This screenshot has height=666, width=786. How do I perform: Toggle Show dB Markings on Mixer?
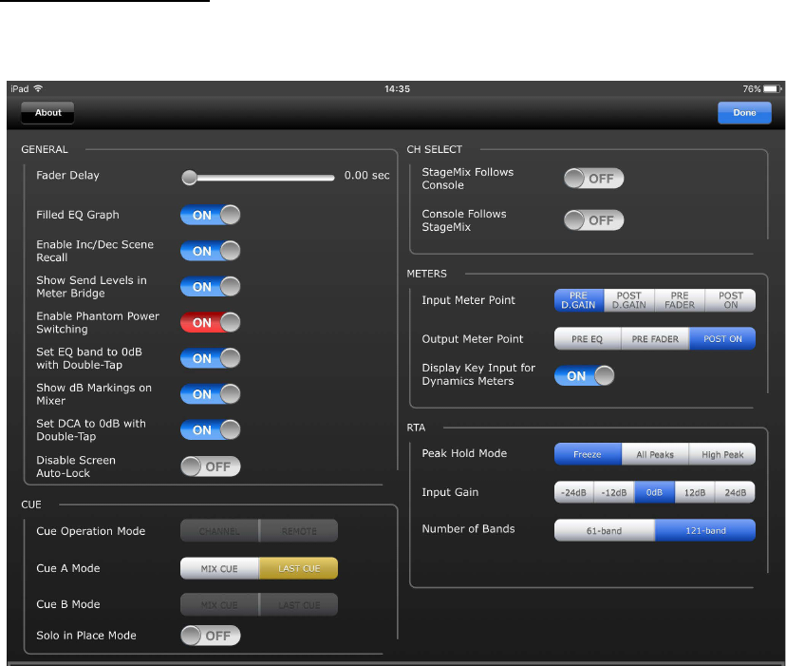point(211,394)
